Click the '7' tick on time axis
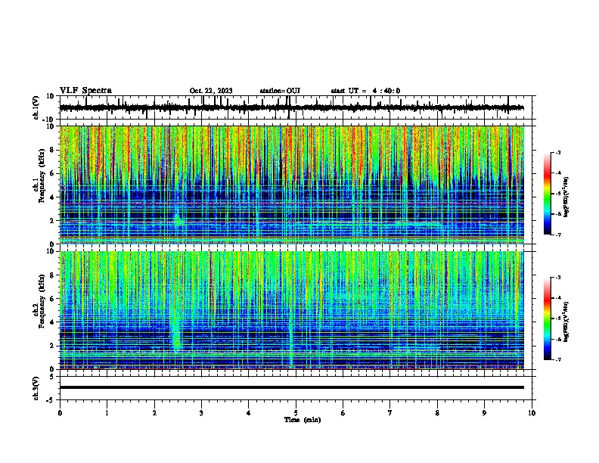Image resolution: width=599 pixels, height=463 pixels. pos(390,413)
